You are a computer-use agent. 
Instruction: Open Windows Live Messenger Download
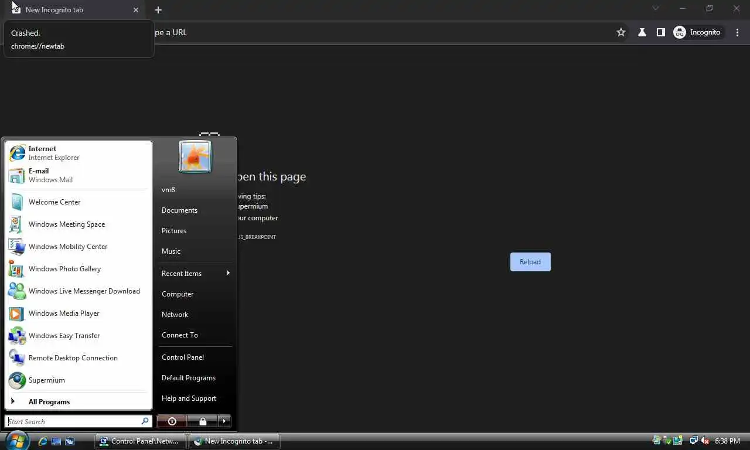point(79,291)
